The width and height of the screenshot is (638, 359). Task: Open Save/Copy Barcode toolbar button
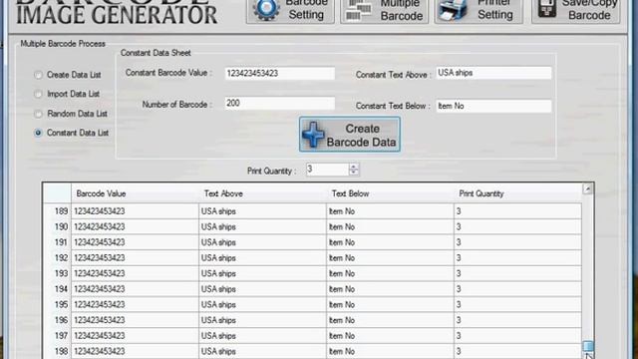(x=576, y=11)
